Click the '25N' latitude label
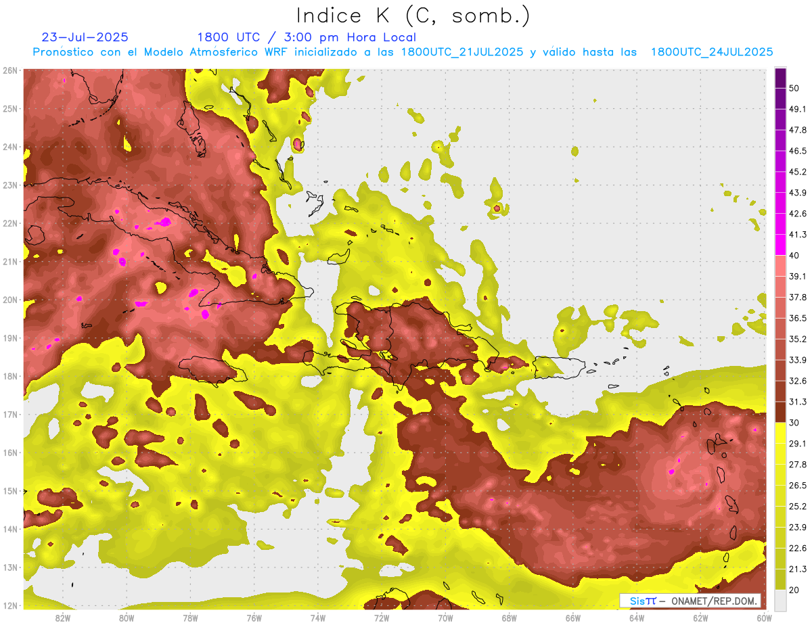812x627 pixels. [10, 108]
